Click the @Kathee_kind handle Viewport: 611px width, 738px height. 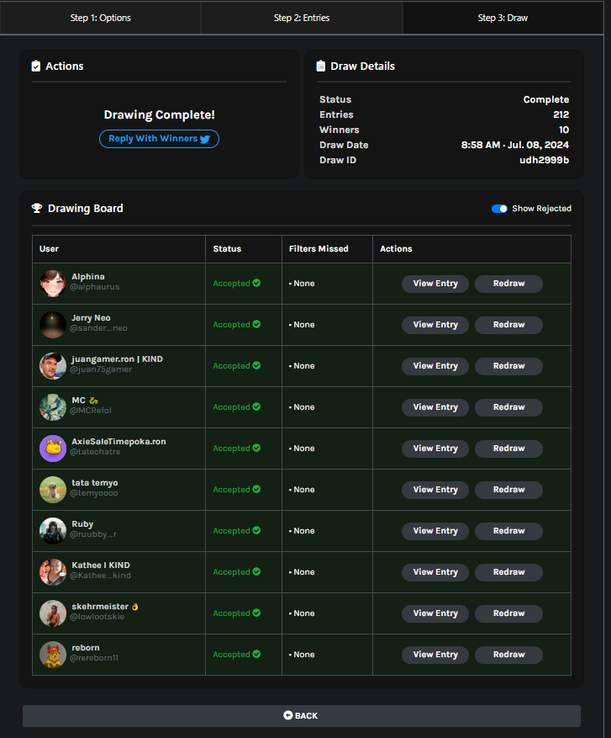coord(101,576)
